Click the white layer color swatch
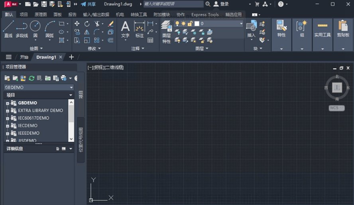Image resolution: width=354 pixels, height=205 pixels. tap(197, 23)
